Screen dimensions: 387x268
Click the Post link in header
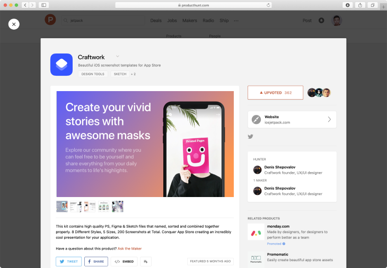[x=307, y=21]
